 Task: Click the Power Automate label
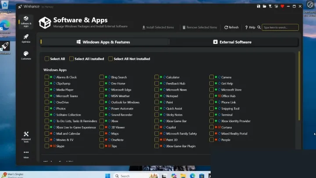point(122,109)
